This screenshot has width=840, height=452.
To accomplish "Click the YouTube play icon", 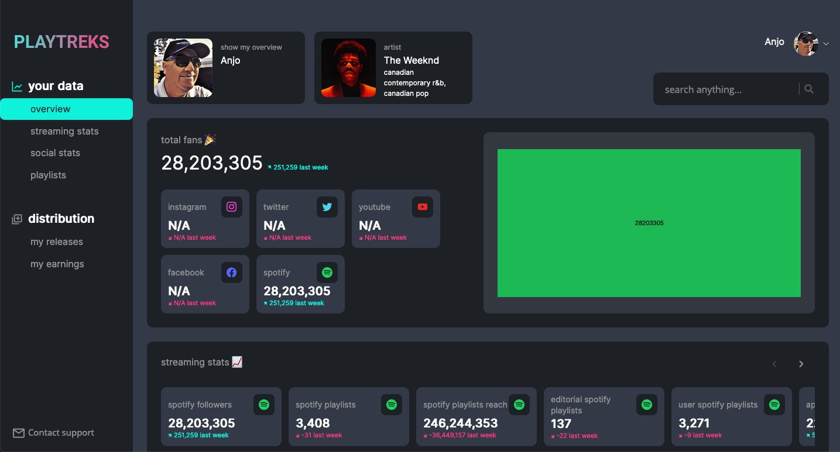I will [x=423, y=207].
